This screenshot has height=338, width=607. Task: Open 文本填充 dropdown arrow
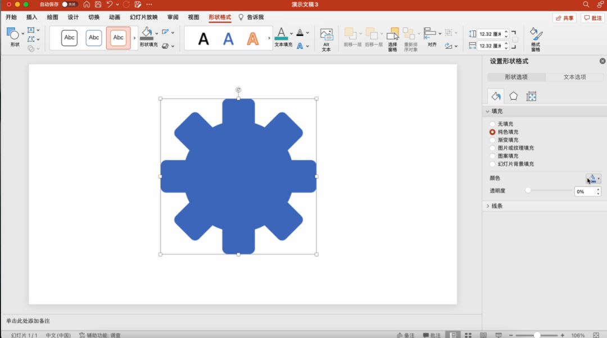(292, 33)
